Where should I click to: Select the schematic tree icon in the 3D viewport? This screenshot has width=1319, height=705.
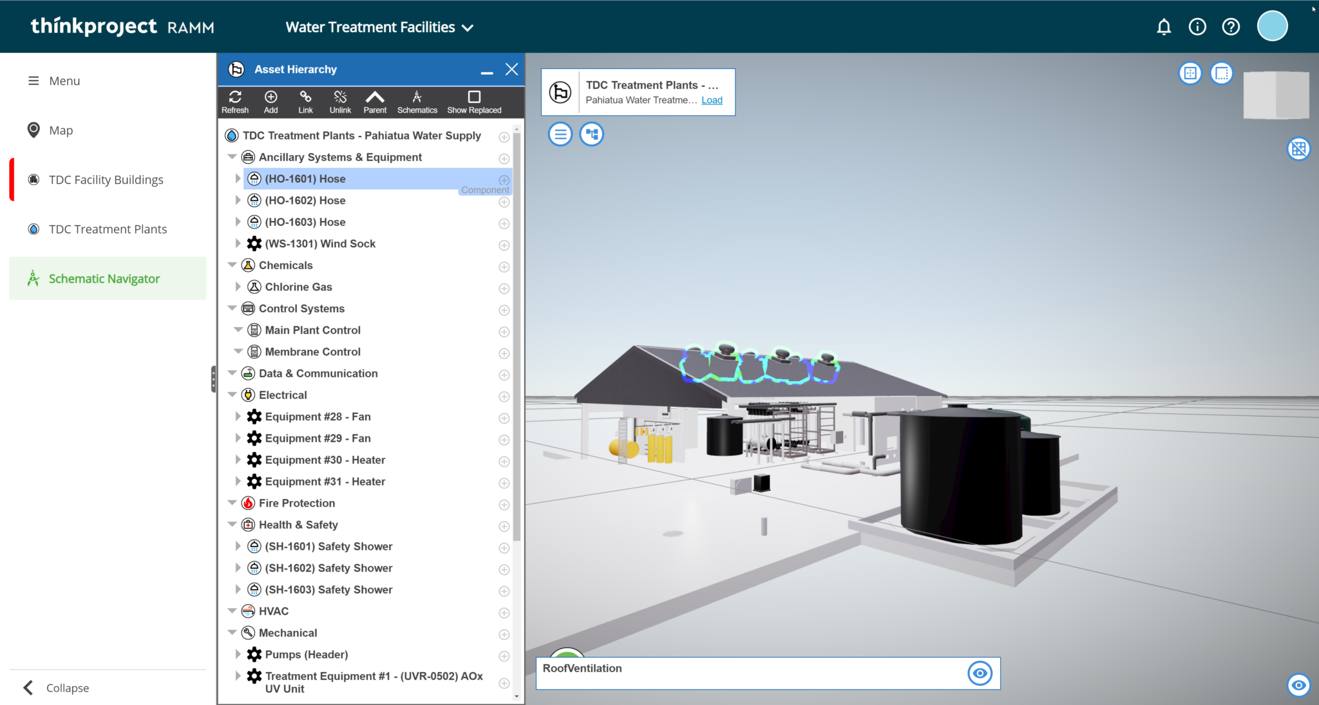[x=591, y=134]
